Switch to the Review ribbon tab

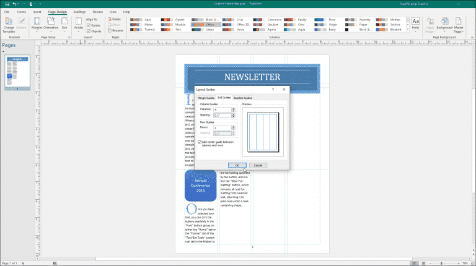97,12
